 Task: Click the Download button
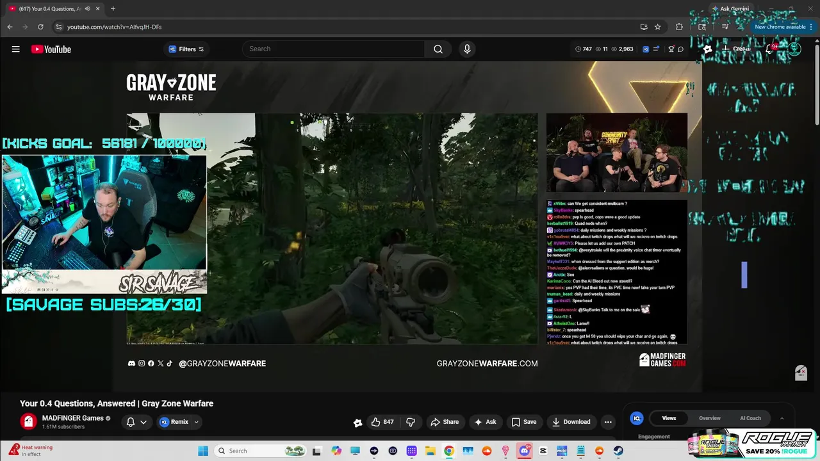tap(571, 422)
